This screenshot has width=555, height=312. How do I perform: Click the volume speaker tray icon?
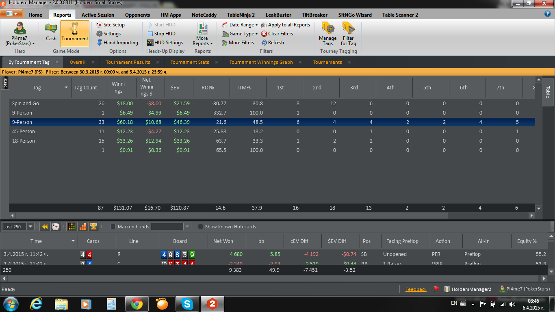(x=513, y=303)
